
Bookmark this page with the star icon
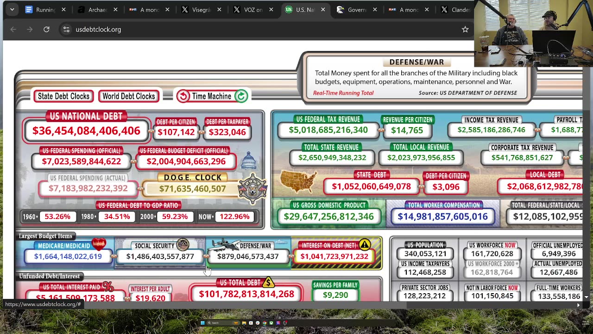(x=465, y=29)
